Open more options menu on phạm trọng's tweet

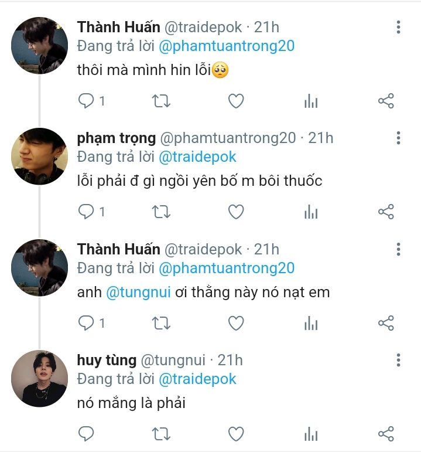click(x=398, y=138)
